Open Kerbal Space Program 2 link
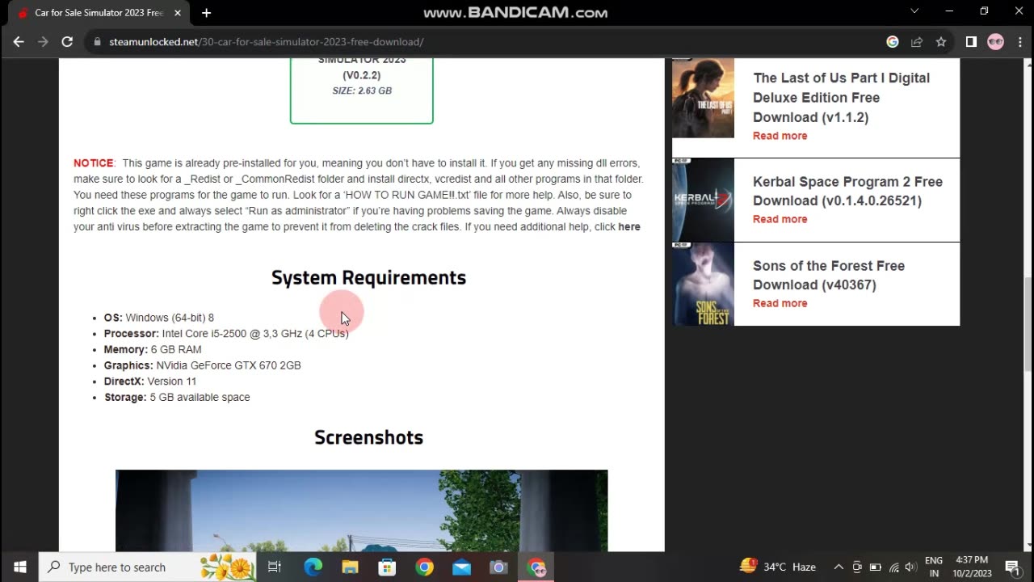Viewport: 1034px width, 582px height. [847, 192]
